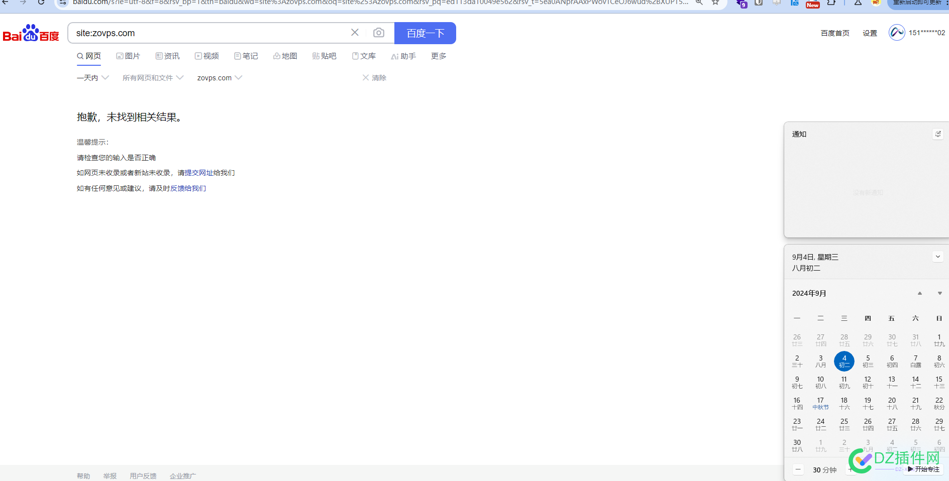Viewport: 949px width, 481px height.
Task: Decrease the focus time with the minus button
Action: pos(798,469)
